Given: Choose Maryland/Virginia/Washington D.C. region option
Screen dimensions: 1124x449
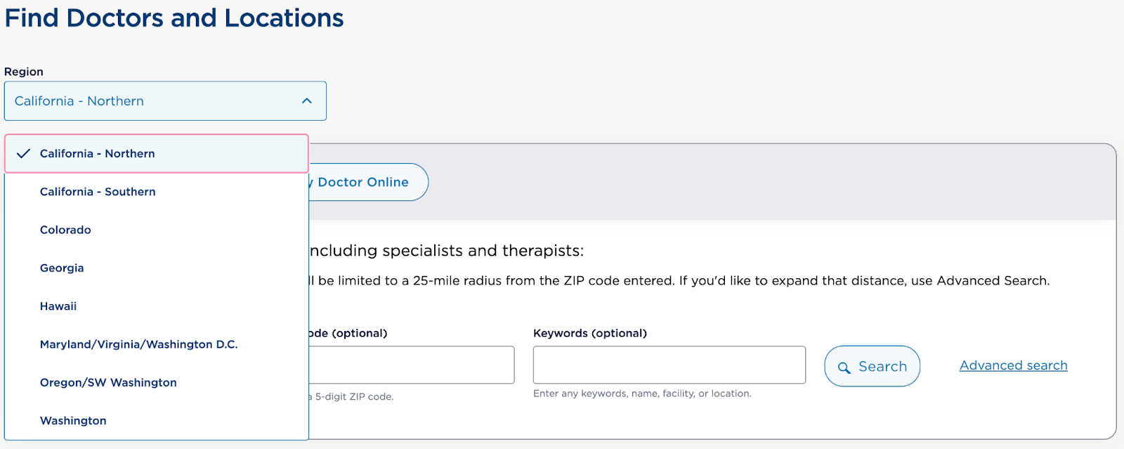Looking at the screenshot, I should pos(138,344).
